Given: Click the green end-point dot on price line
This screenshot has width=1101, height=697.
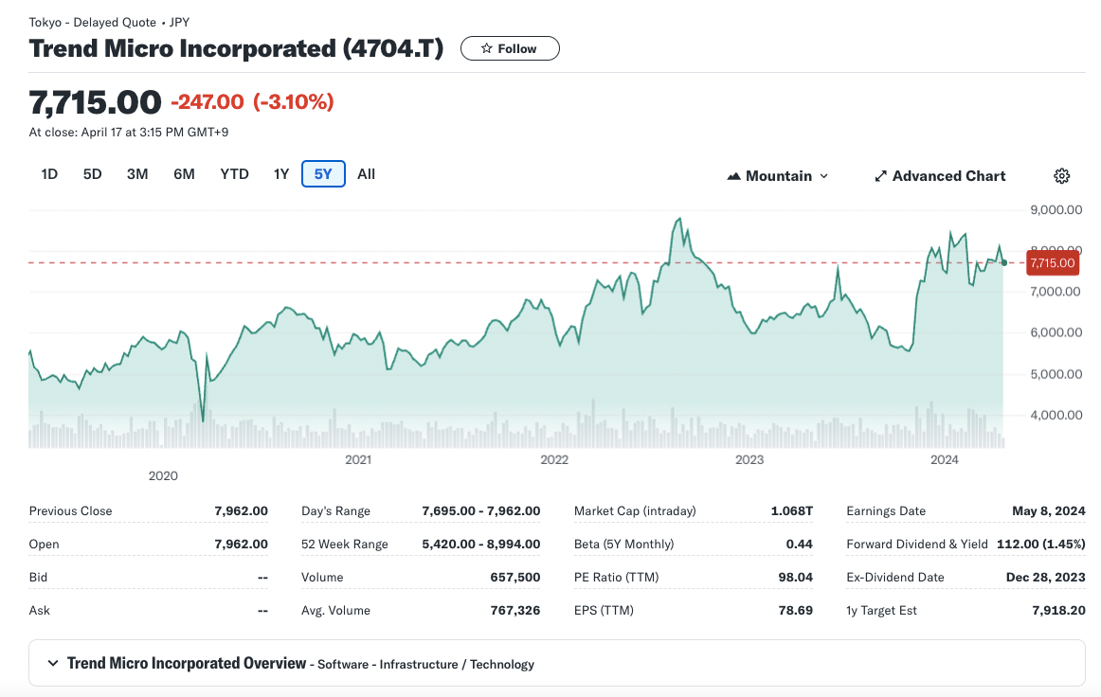Looking at the screenshot, I should coord(1004,263).
